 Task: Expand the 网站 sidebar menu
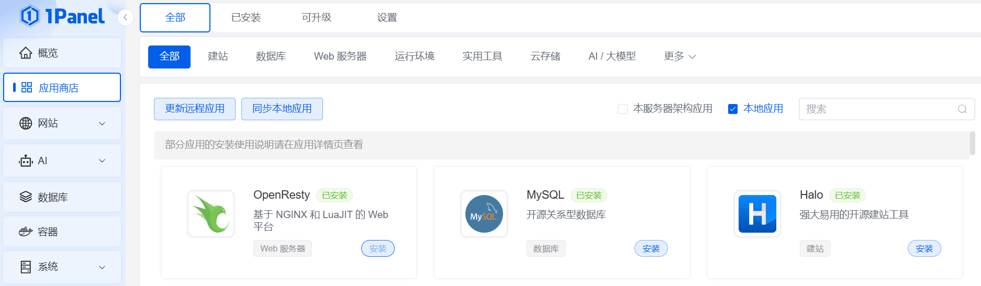click(62, 123)
